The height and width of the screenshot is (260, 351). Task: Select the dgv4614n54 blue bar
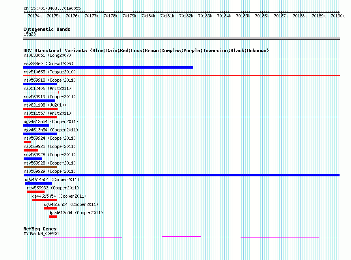click(x=39, y=183)
